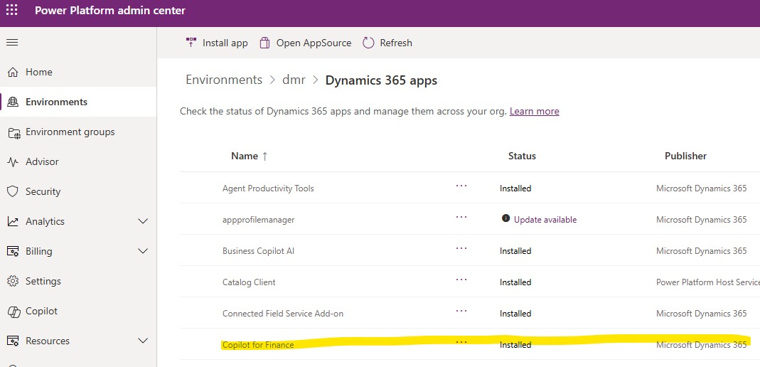Screen dimensions: 760x367
Task: Click the Security shield icon
Action: point(13,191)
